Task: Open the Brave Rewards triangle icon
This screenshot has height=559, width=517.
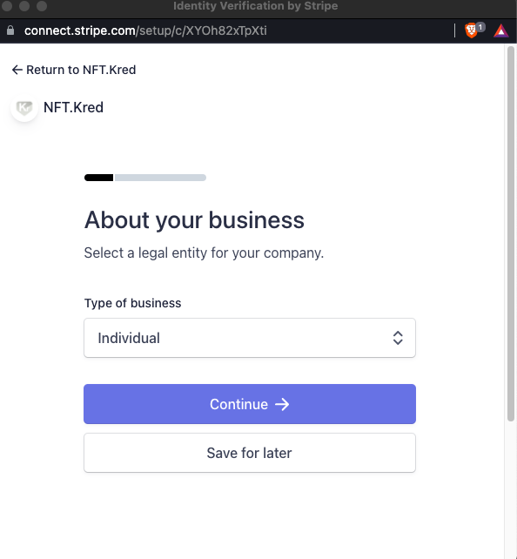Action: point(501,31)
